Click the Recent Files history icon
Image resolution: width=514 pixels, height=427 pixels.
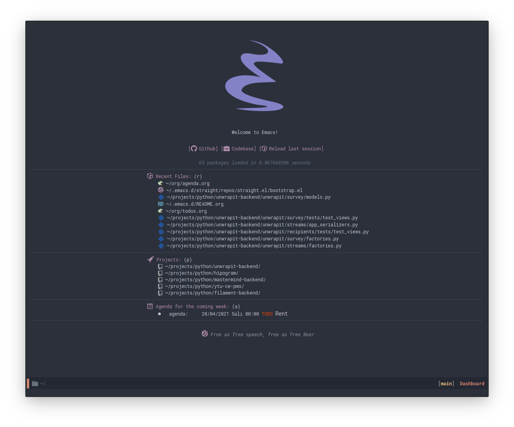150,176
